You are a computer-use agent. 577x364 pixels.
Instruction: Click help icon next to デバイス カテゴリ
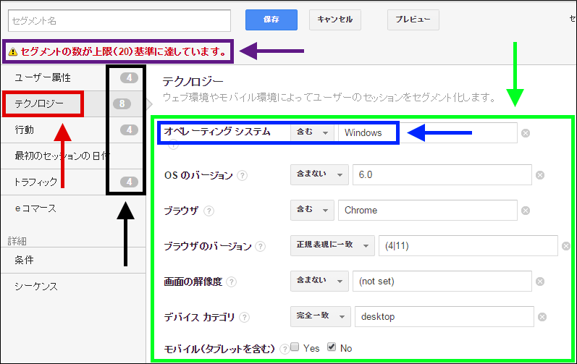tap(245, 316)
